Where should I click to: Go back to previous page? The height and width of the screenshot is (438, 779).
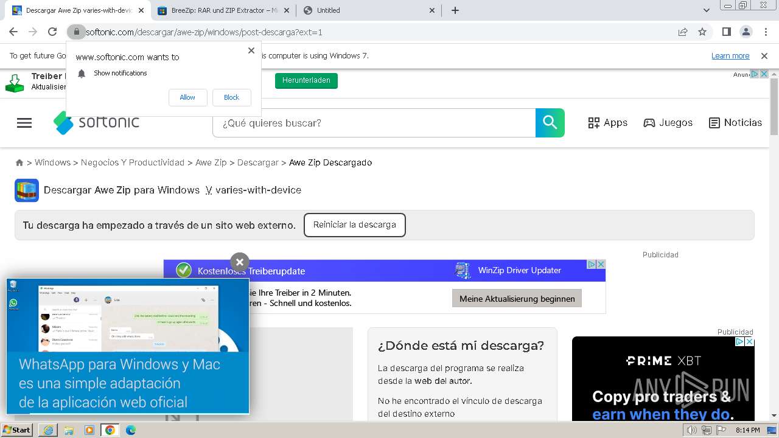point(13,32)
